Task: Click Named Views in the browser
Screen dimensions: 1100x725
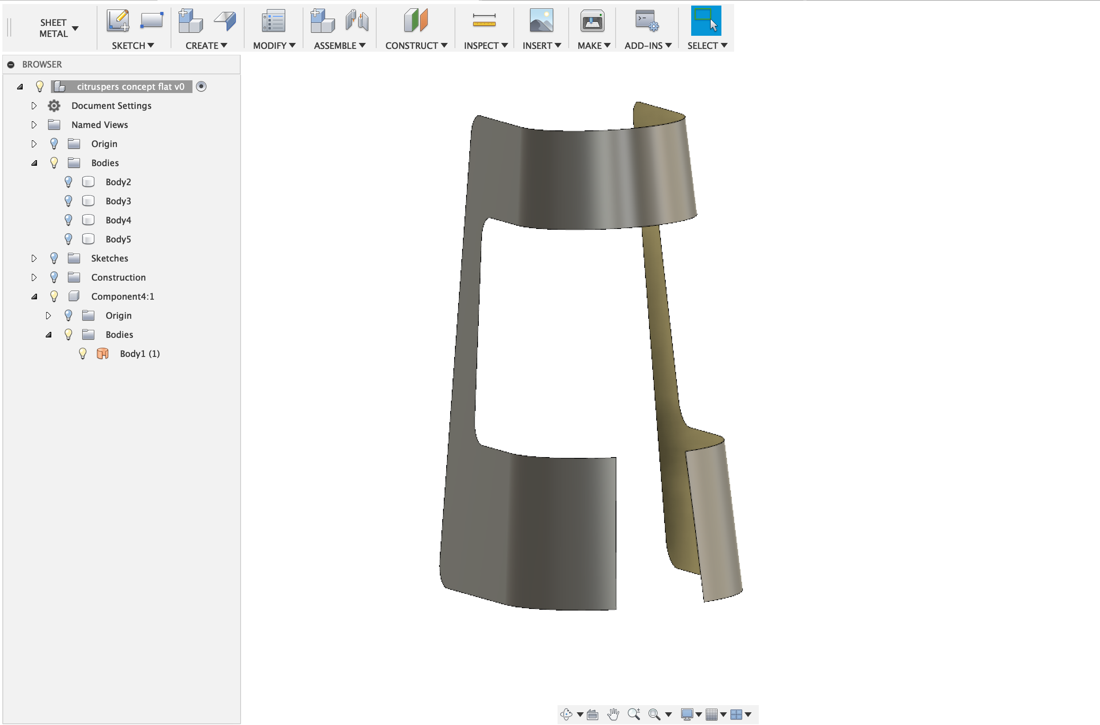Action: 99,125
